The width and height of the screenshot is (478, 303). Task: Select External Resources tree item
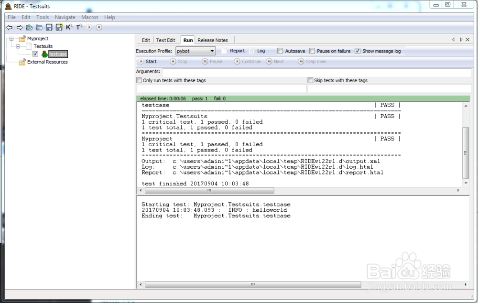[x=47, y=62]
